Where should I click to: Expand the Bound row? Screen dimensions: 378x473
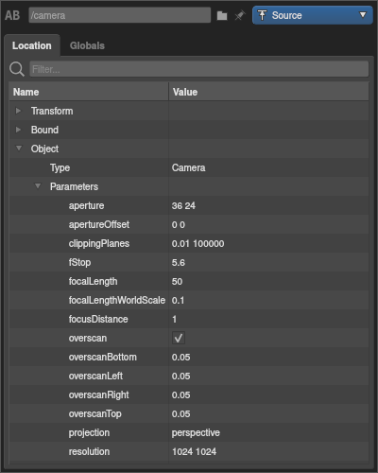click(18, 130)
